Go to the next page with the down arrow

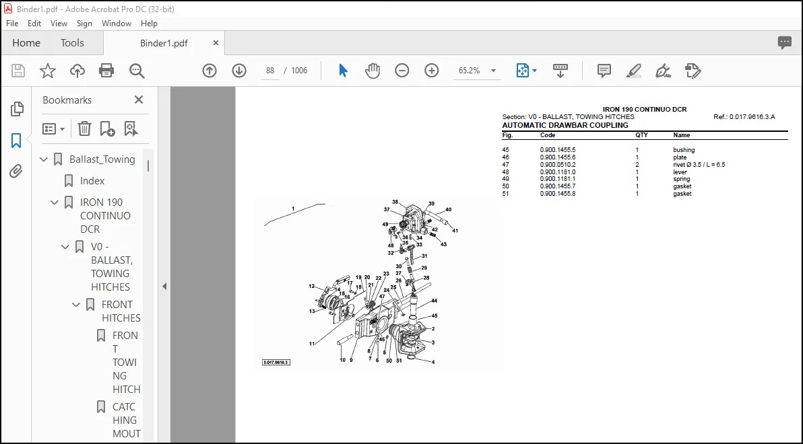pyautogui.click(x=239, y=71)
